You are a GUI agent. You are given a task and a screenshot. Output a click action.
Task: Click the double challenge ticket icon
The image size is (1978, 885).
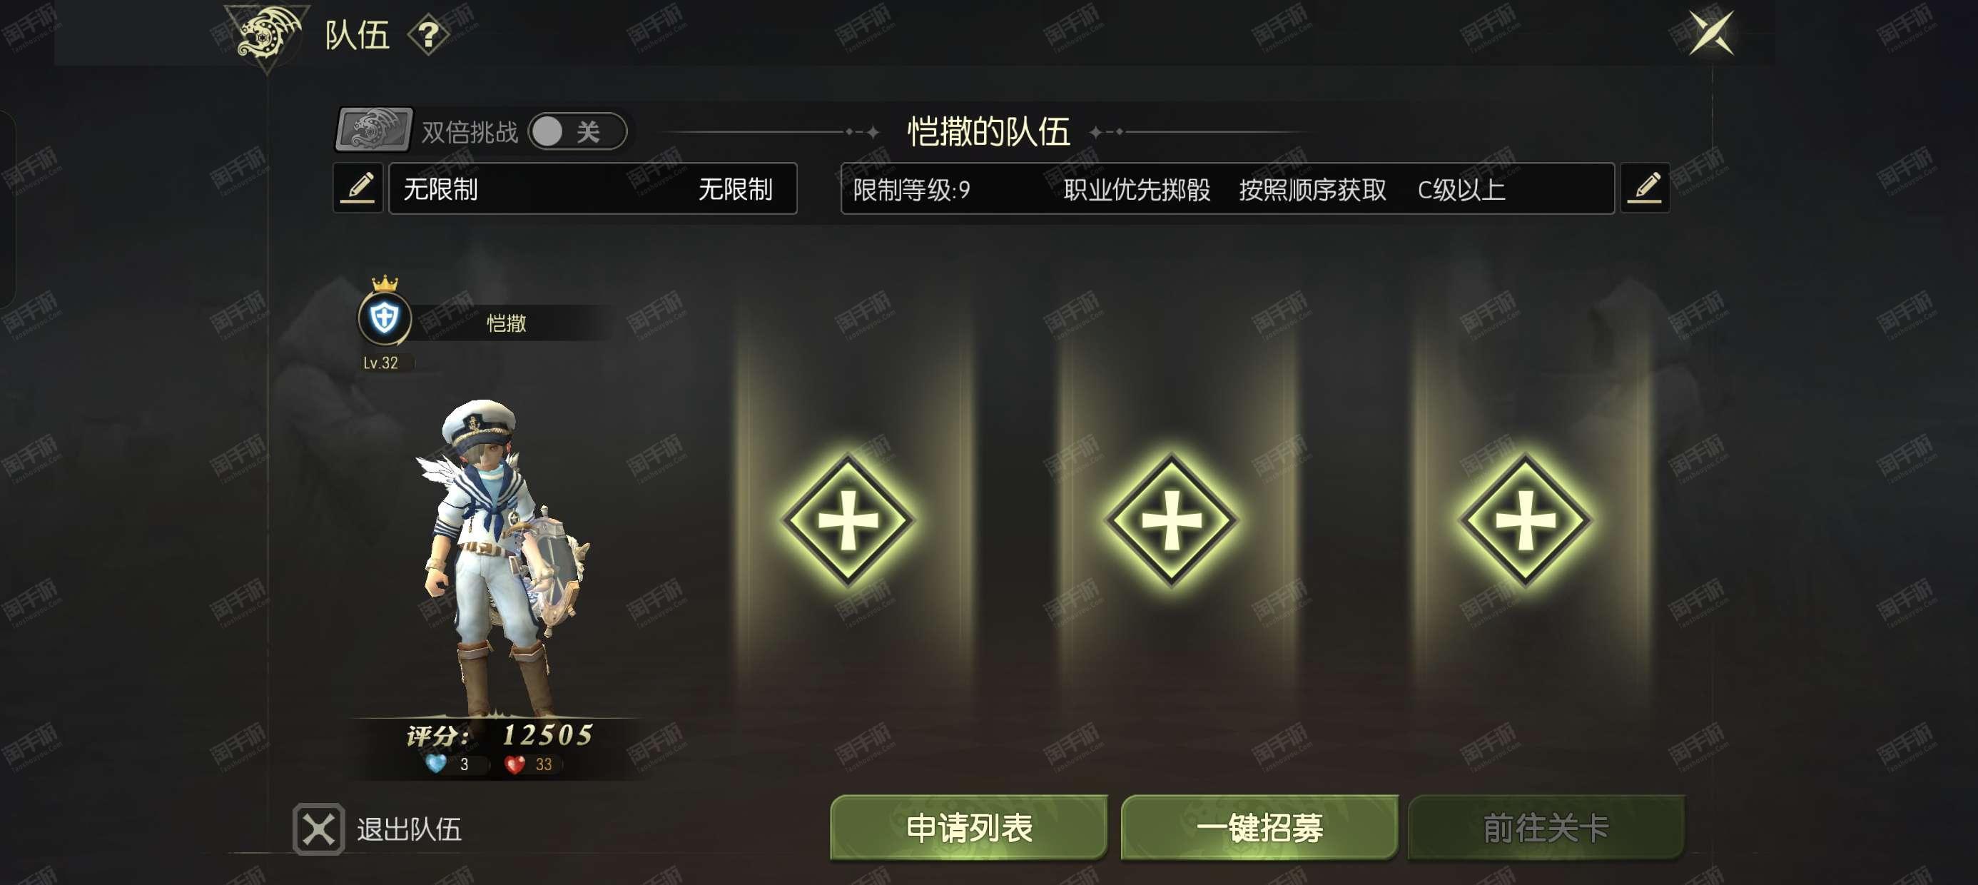(374, 129)
